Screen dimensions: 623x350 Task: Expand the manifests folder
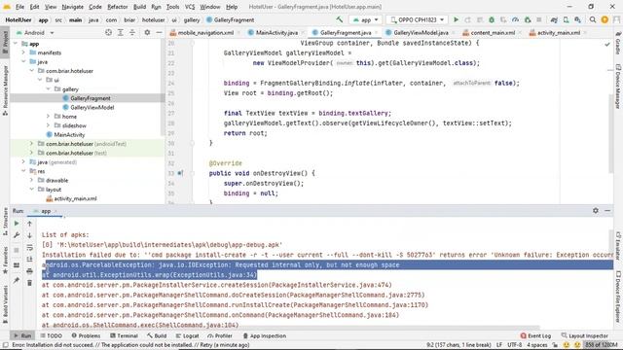point(23,52)
